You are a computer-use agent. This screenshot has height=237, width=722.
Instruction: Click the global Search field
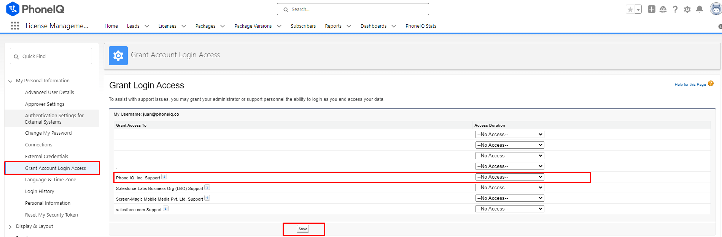353,9
